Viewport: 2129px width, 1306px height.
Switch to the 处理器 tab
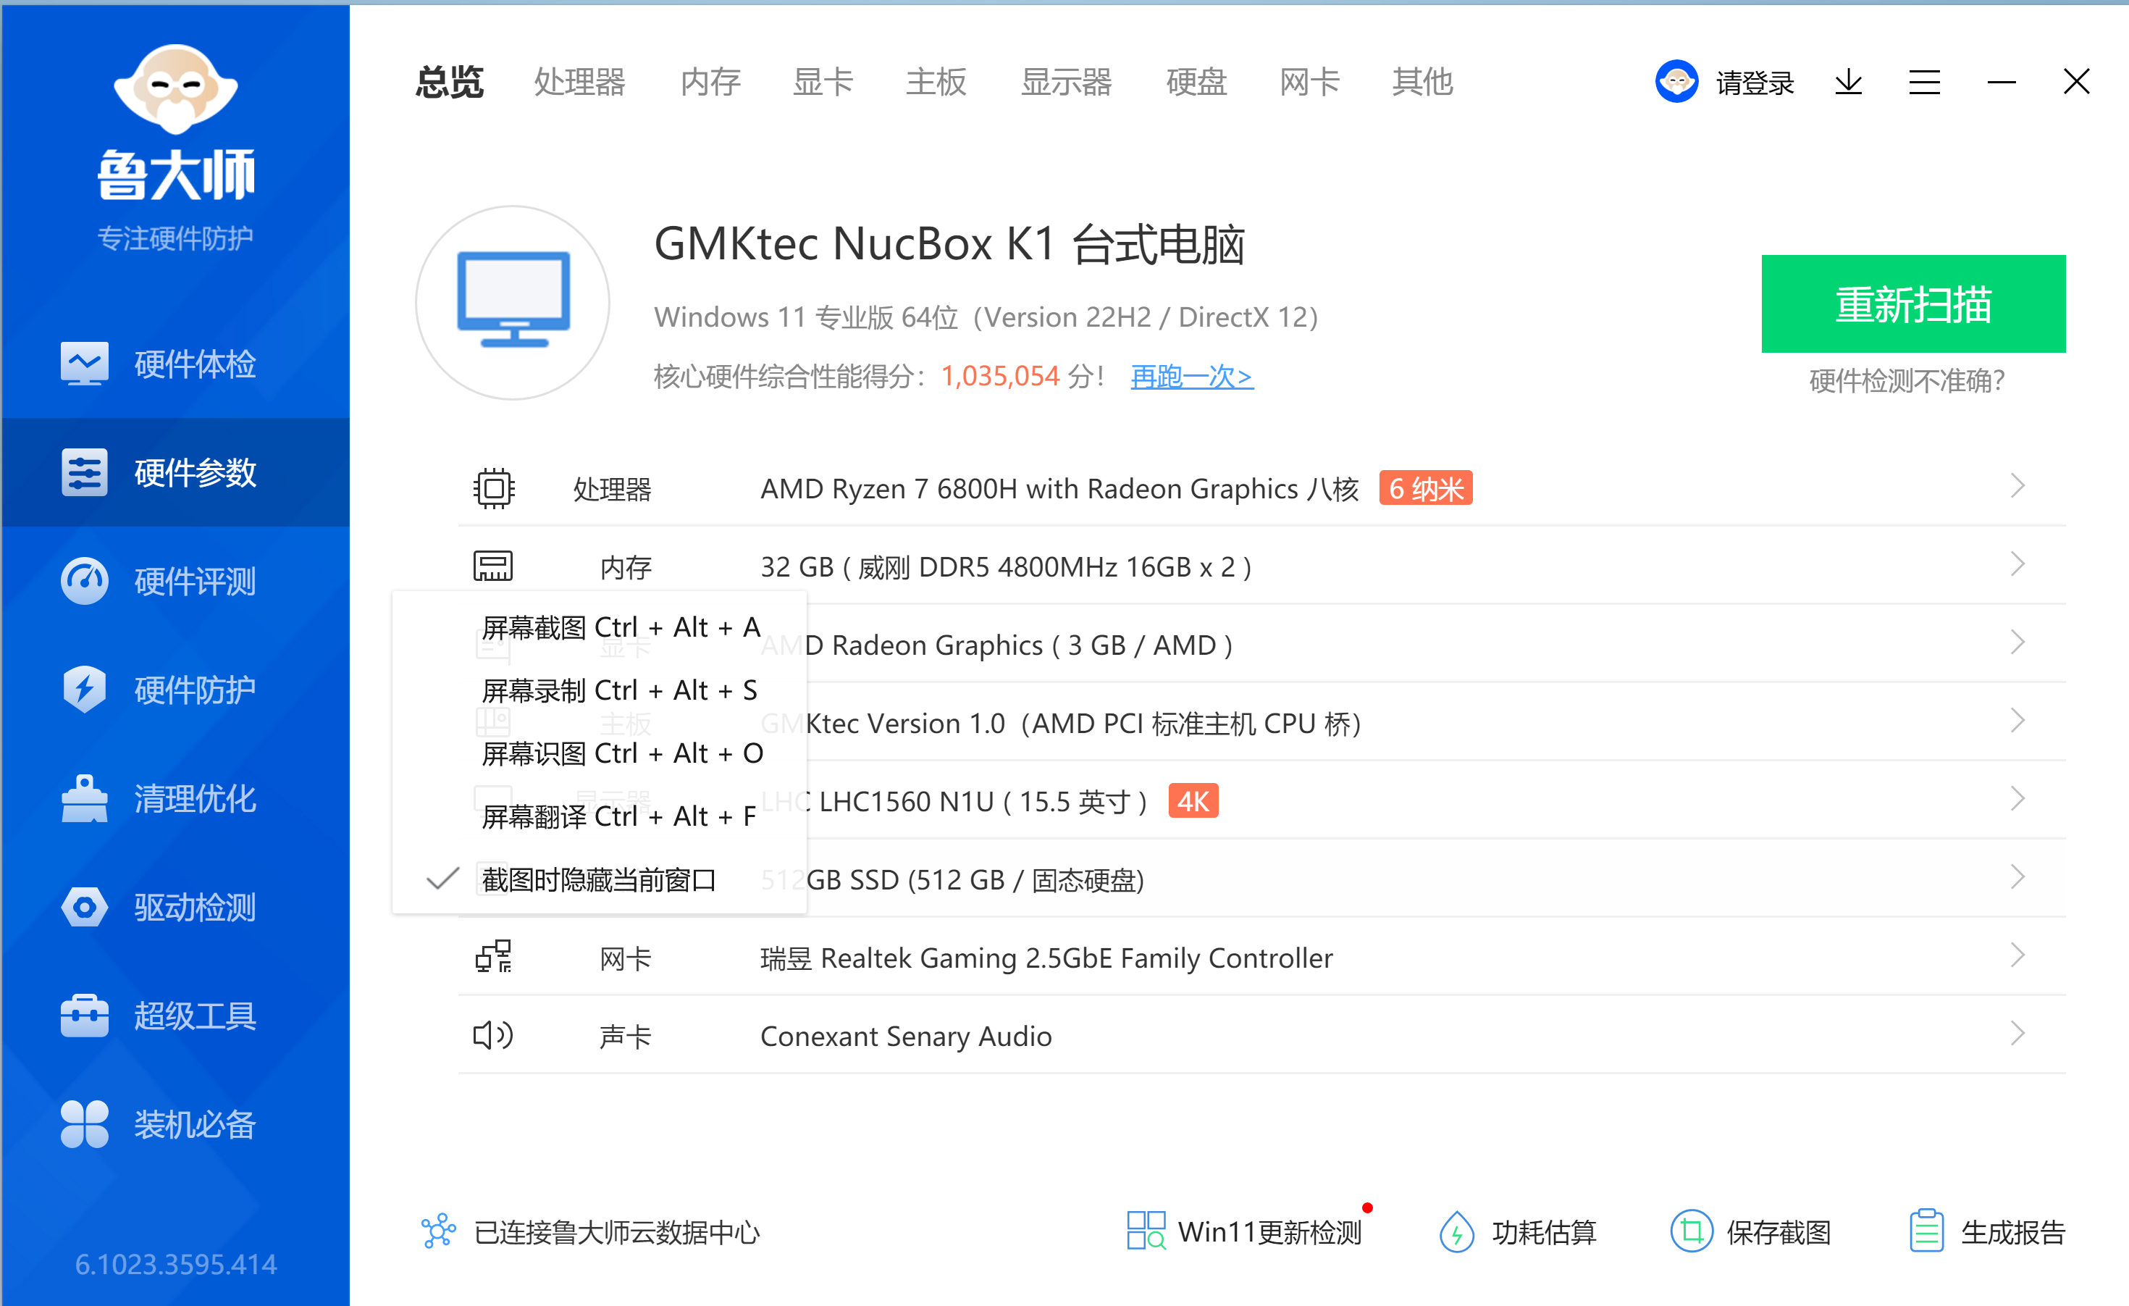tap(580, 82)
